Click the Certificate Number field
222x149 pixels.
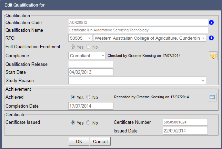point(185,122)
